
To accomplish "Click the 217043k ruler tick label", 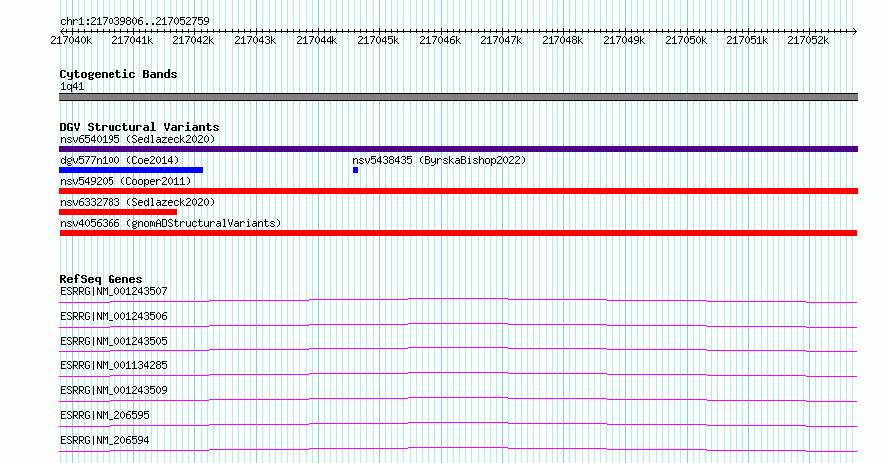I will (x=255, y=40).
